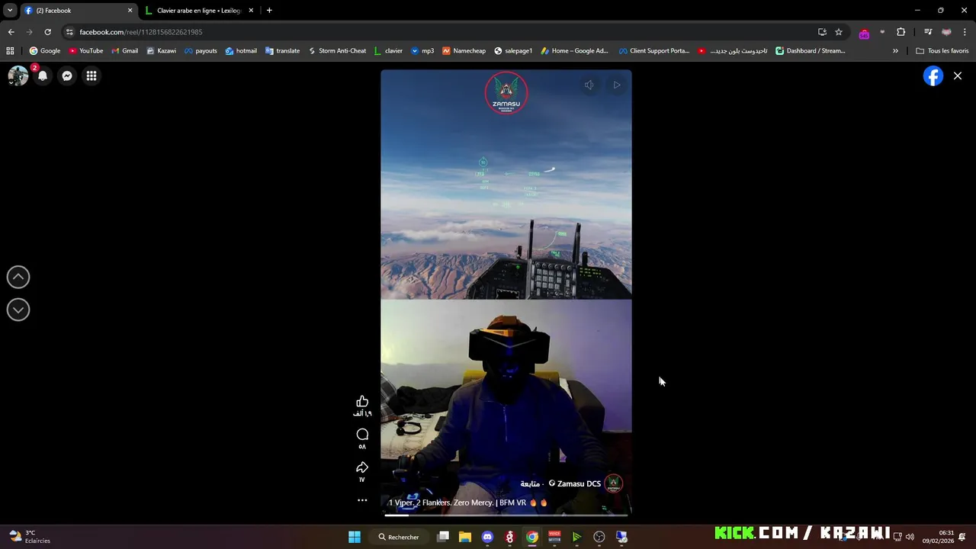Open the apps grid in bookmarks bar
The width and height of the screenshot is (976, 549).
(x=10, y=51)
